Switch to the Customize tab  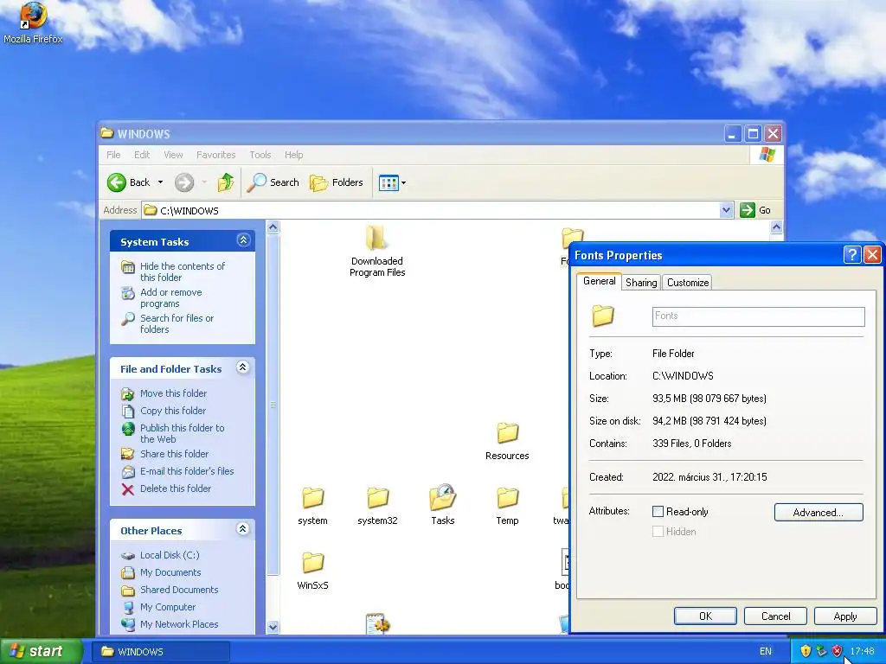click(x=688, y=283)
